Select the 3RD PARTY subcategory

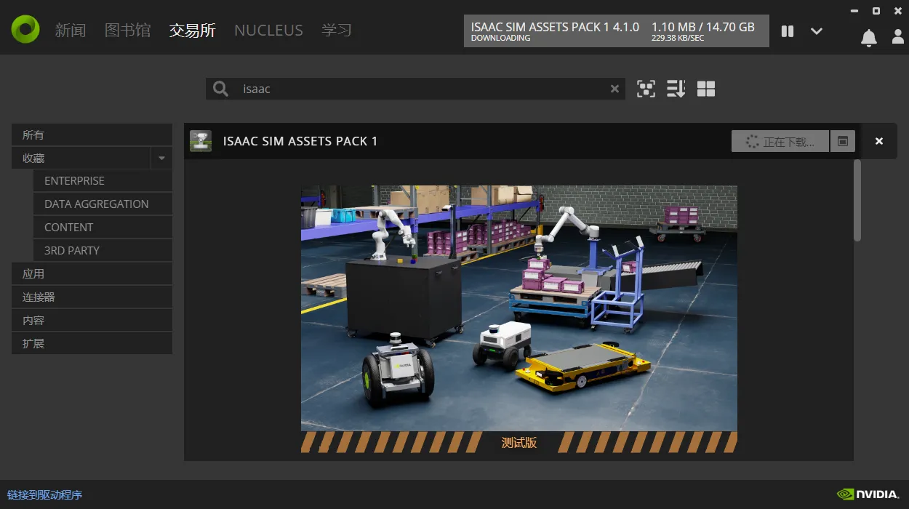point(103,251)
